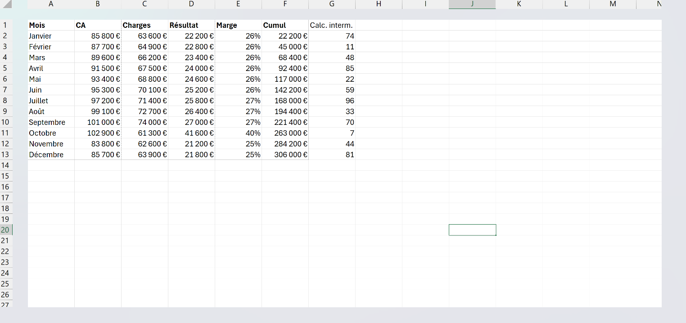Click CA value 83 800 €

98,144
